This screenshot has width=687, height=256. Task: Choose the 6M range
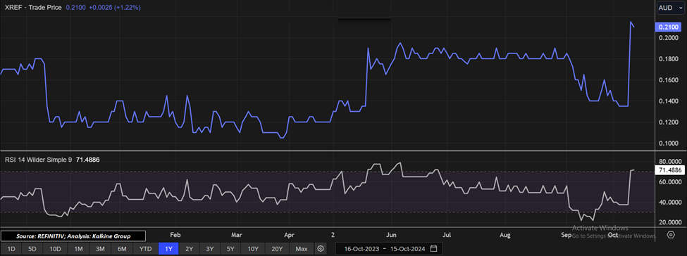[x=122, y=248]
